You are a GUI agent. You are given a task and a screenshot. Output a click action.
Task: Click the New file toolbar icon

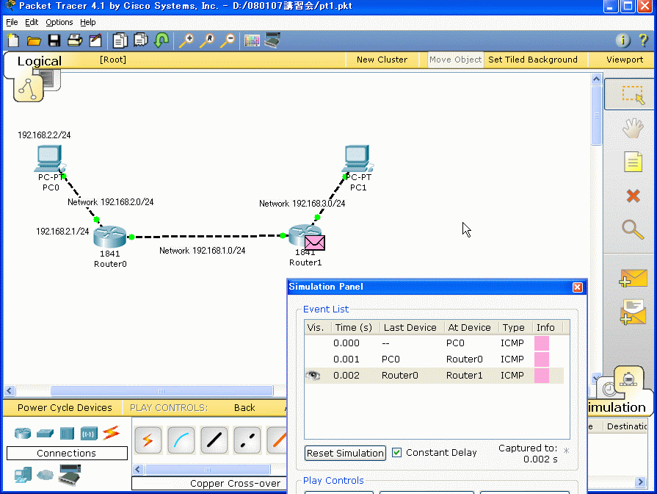coord(13,40)
